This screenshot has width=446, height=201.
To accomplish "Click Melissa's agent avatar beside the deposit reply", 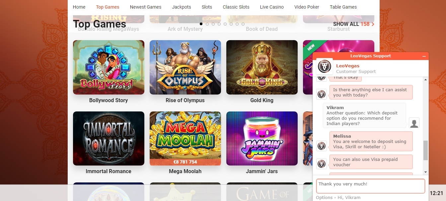I will pos(321,146).
